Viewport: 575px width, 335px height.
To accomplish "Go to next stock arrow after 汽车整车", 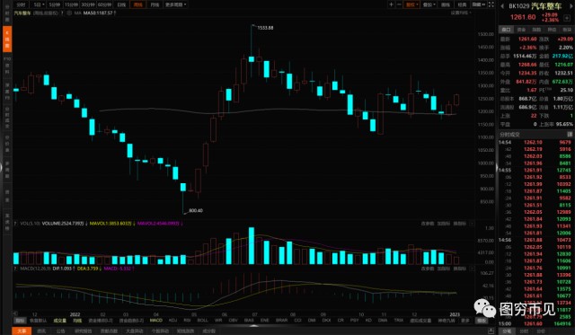I will 571,6.
